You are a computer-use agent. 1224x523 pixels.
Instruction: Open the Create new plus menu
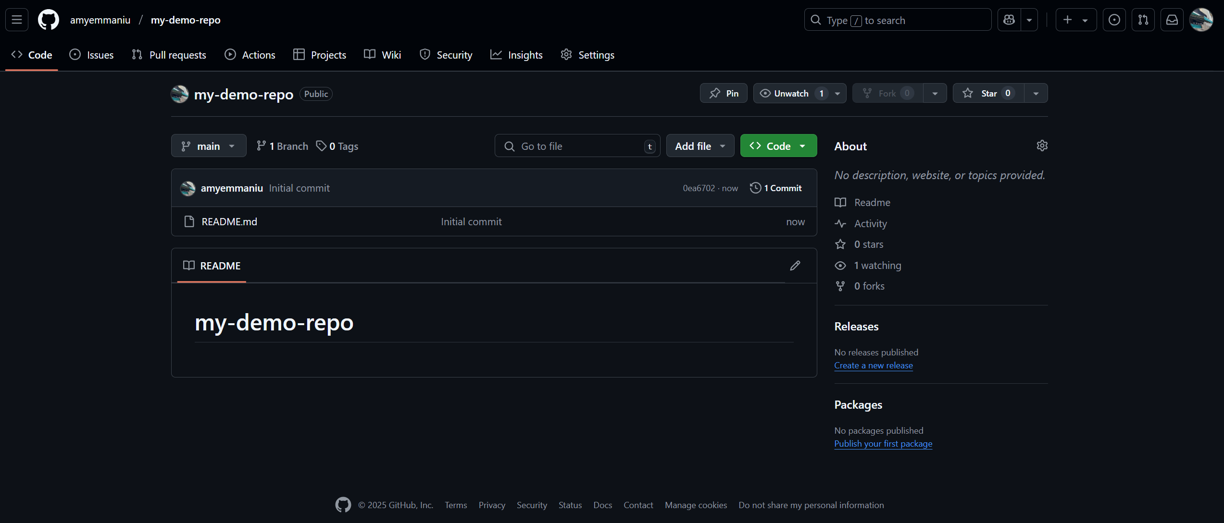1076,20
